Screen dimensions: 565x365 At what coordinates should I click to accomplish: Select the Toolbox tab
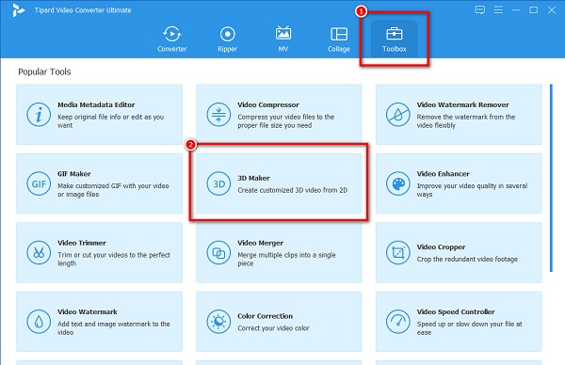pyautogui.click(x=395, y=39)
